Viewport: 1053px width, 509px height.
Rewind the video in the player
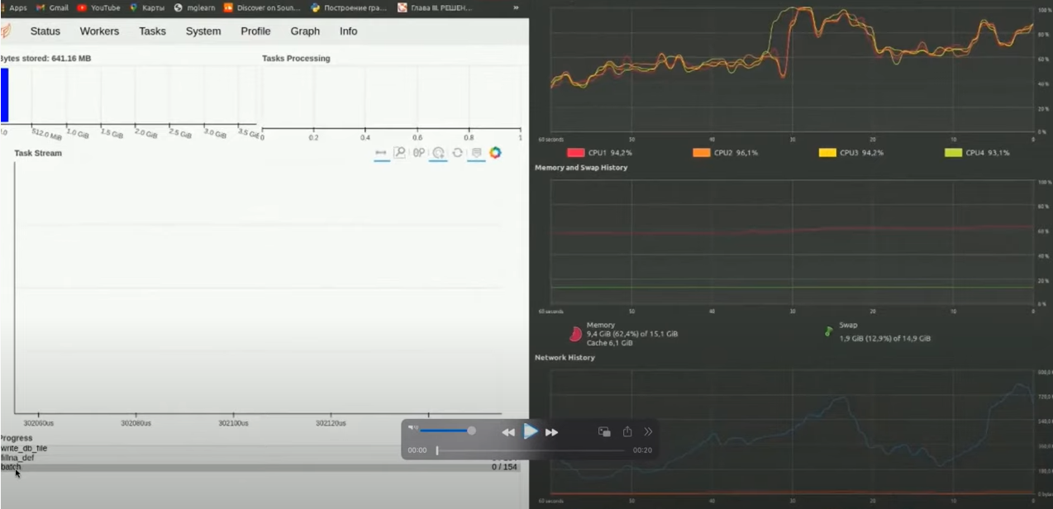[508, 432]
